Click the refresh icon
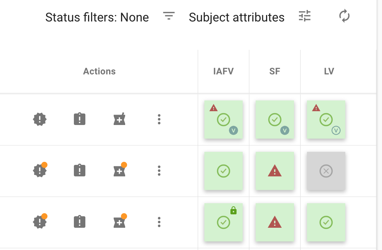 tap(344, 16)
